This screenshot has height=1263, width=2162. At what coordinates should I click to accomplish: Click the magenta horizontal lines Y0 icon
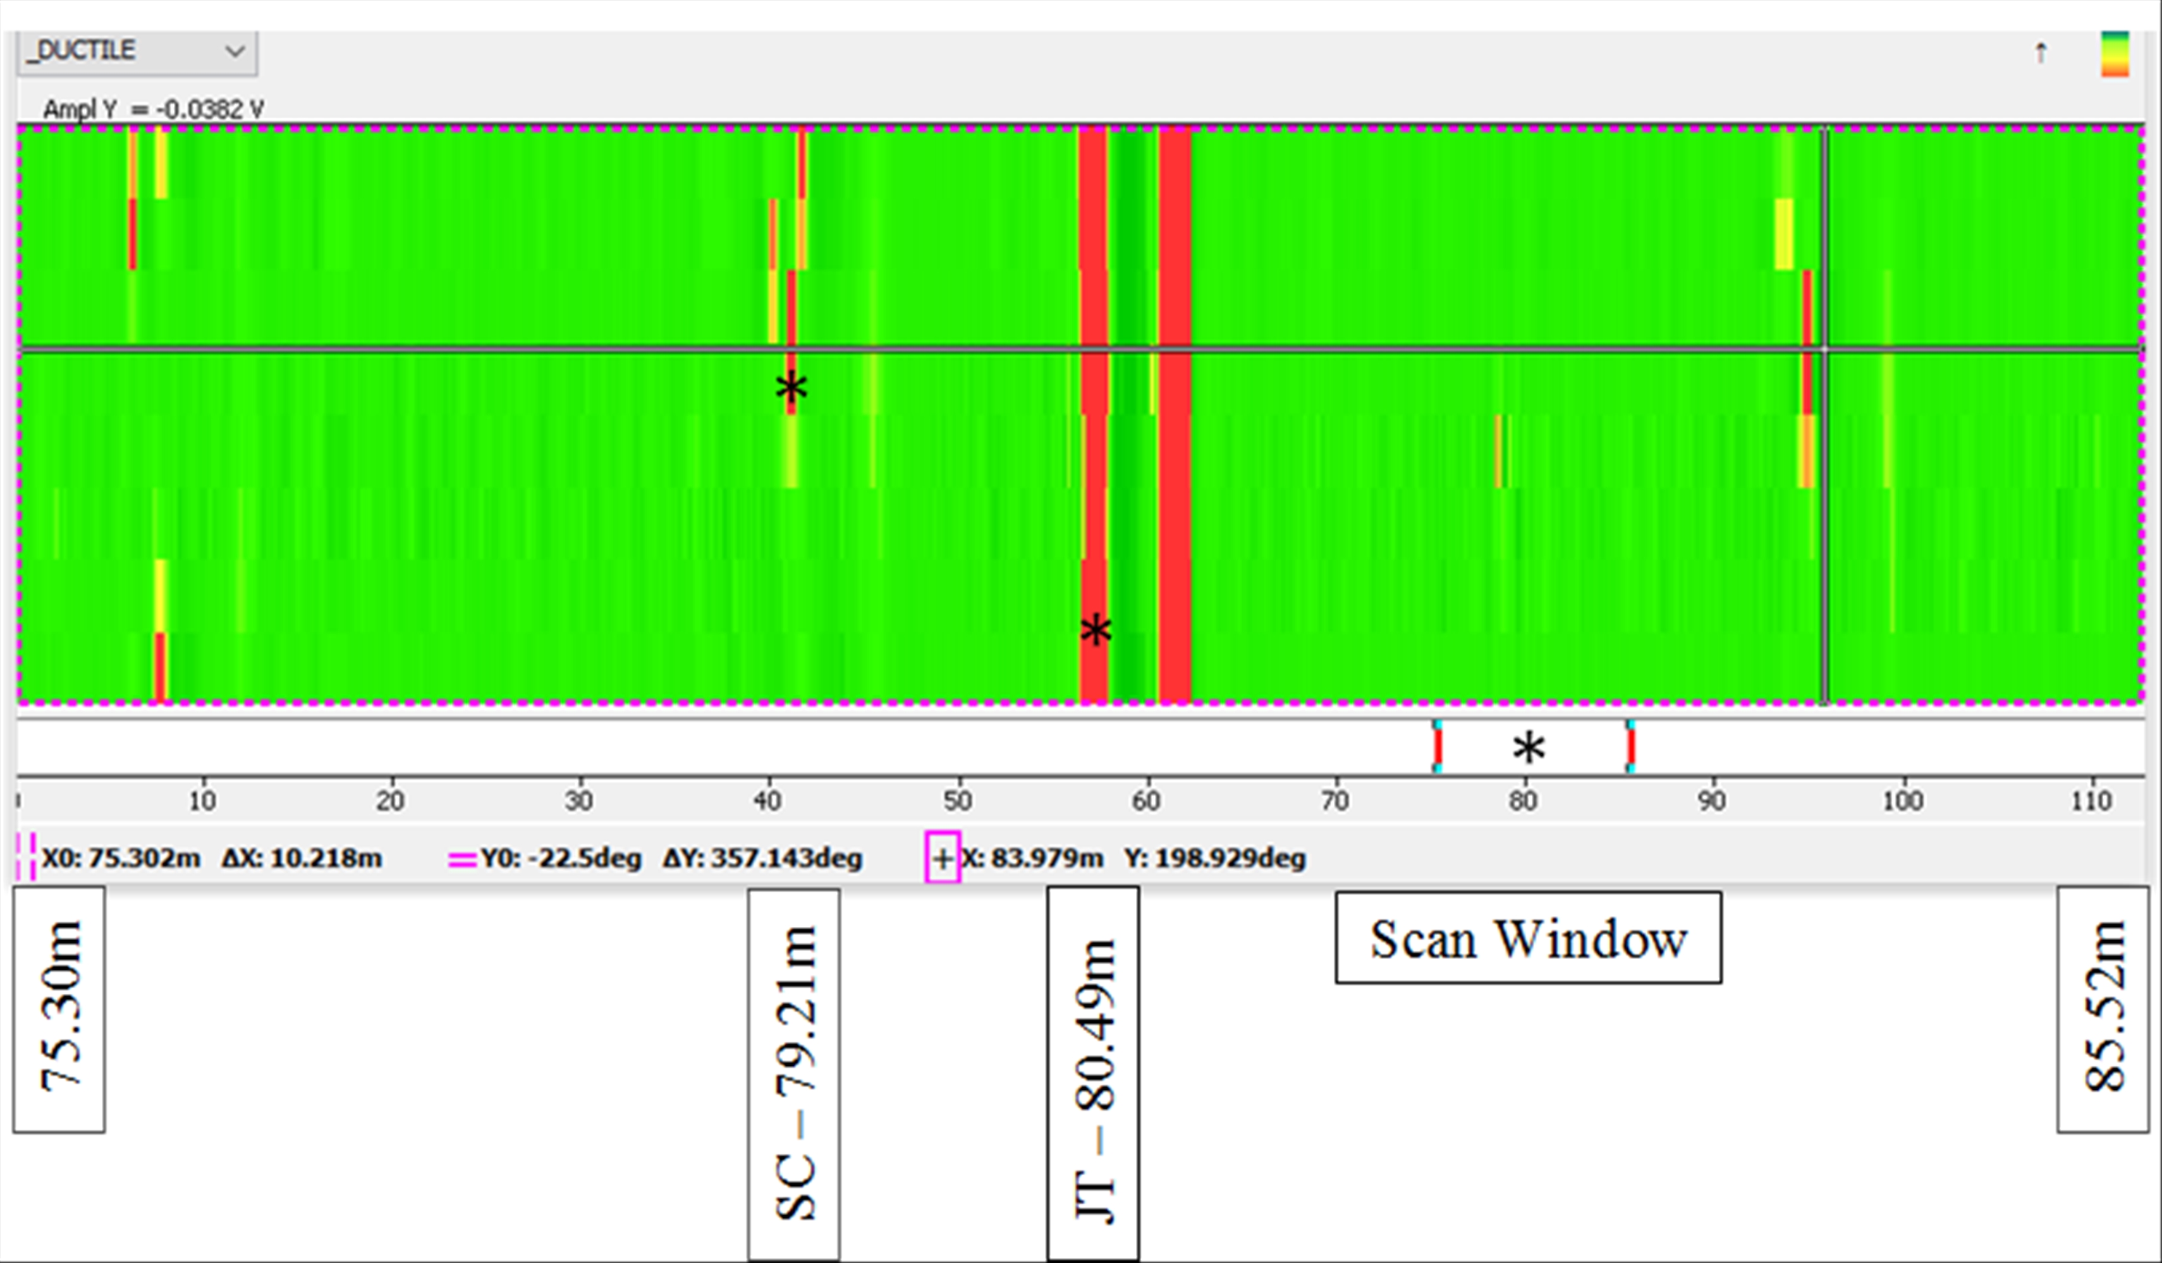461,858
